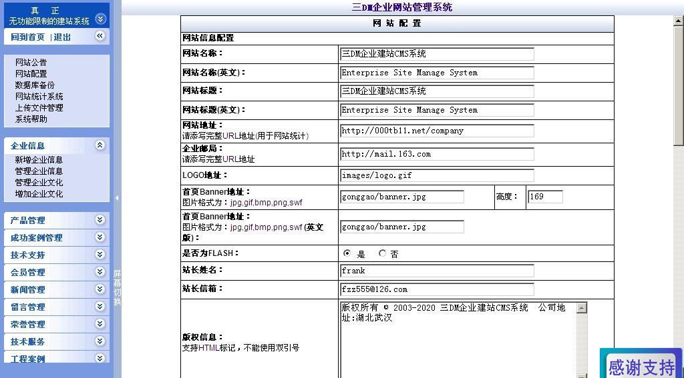Viewport: 684px width, 378px height.
Task: Click the 网站标题 input field
Action: point(437,91)
